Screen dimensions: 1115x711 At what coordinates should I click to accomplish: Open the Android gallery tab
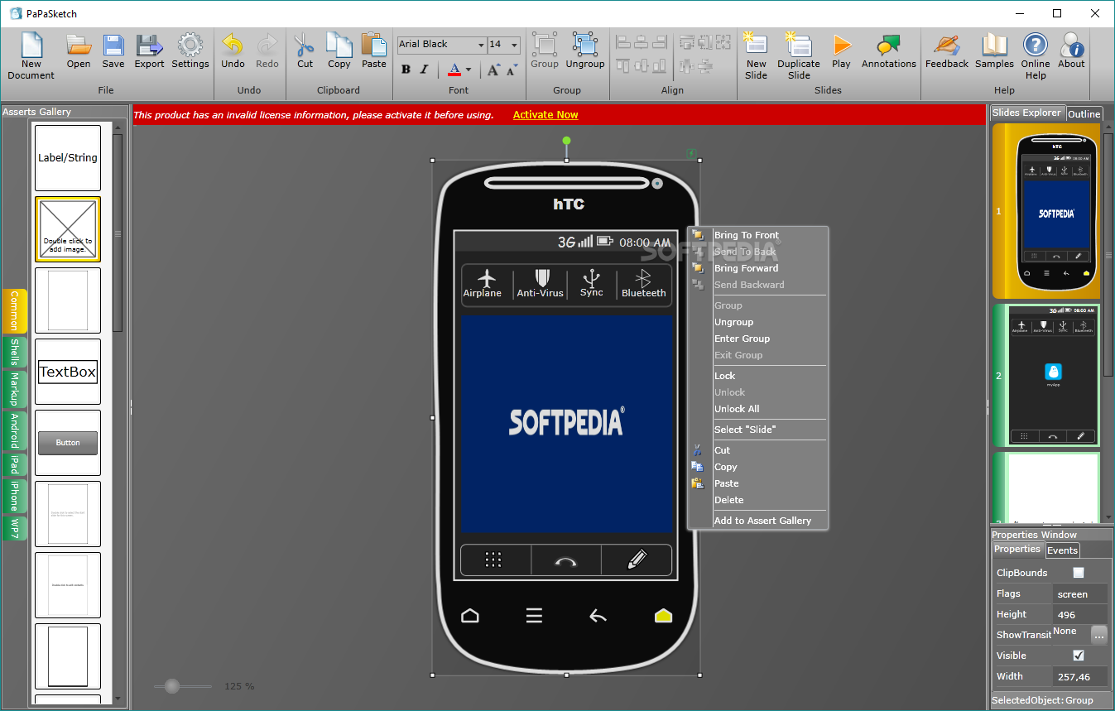14,430
